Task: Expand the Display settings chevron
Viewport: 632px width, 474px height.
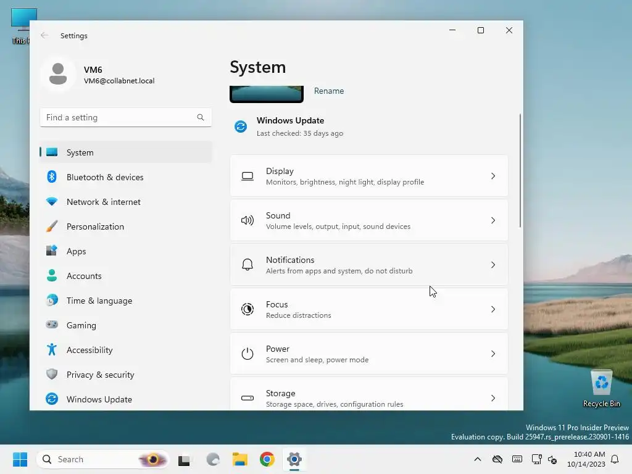Action: (493, 176)
